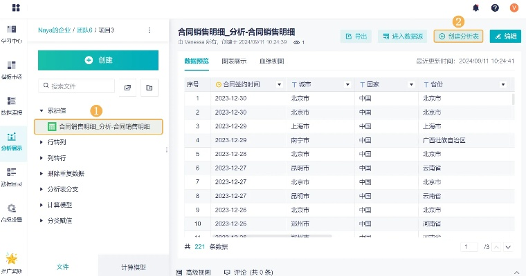
Task: Click the user avatar icon
Action: tap(514, 8)
